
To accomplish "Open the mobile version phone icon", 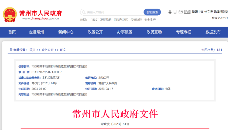I will pyautogui.click(x=175, y=12).
